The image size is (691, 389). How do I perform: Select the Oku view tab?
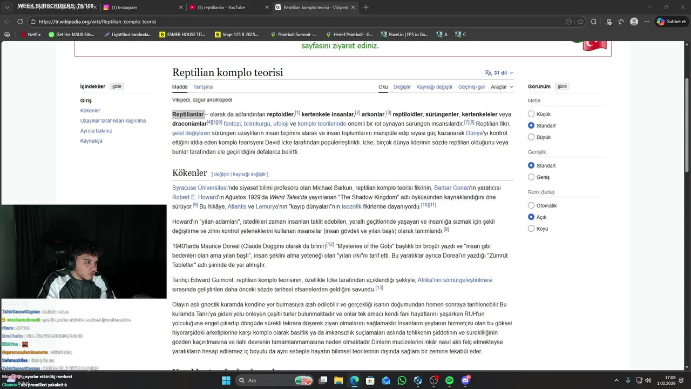tap(383, 87)
